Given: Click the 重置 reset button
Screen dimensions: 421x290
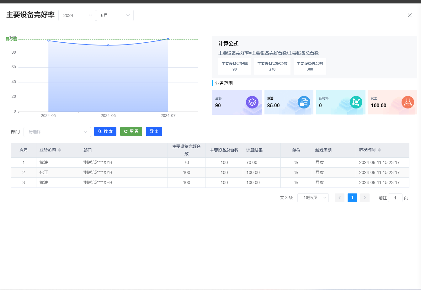Looking at the screenshot, I should pyautogui.click(x=131, y=131).
